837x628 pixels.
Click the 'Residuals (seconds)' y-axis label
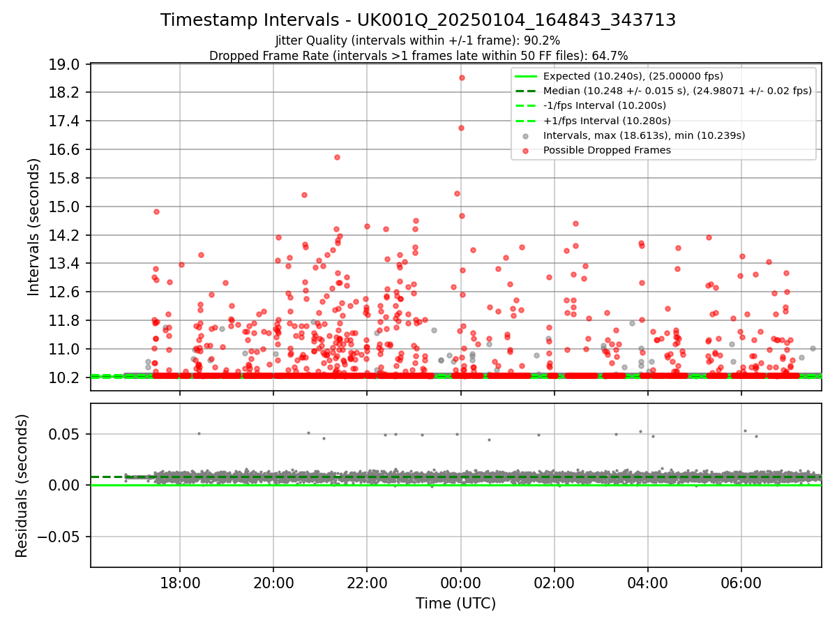click(22, 486)
